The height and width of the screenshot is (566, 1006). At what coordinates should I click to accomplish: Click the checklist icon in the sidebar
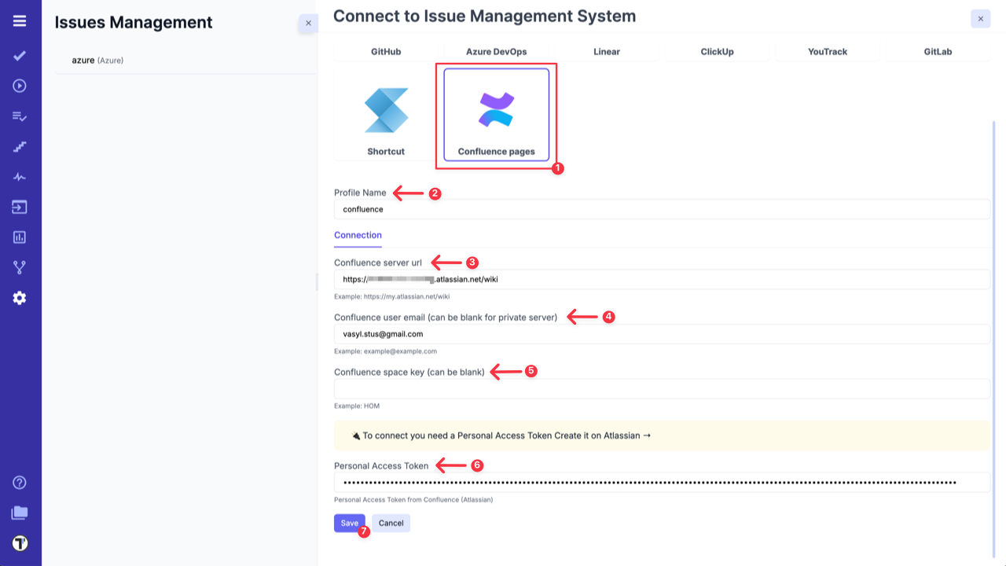tap(20, 116)
